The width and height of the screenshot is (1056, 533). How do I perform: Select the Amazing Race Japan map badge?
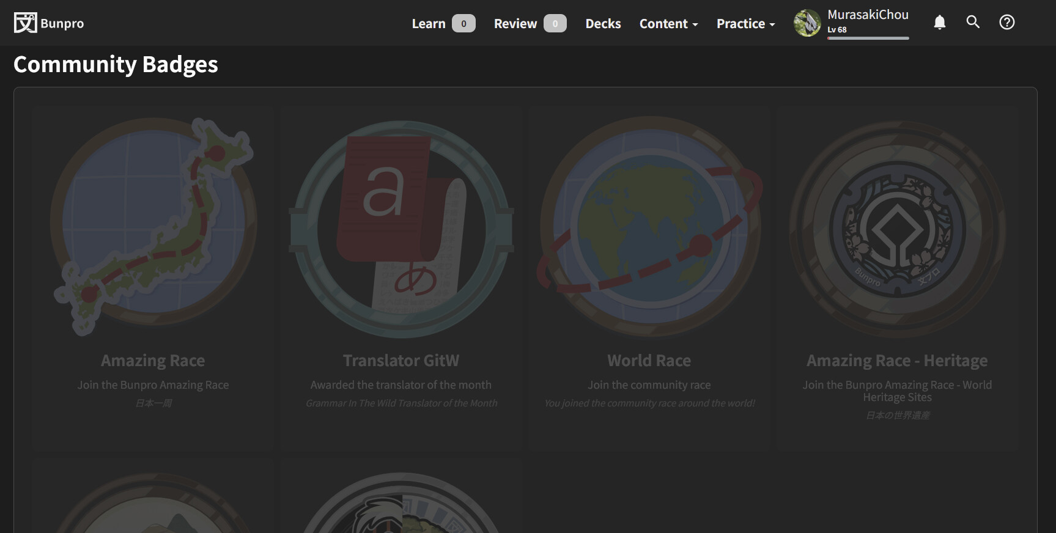(153, 226)
